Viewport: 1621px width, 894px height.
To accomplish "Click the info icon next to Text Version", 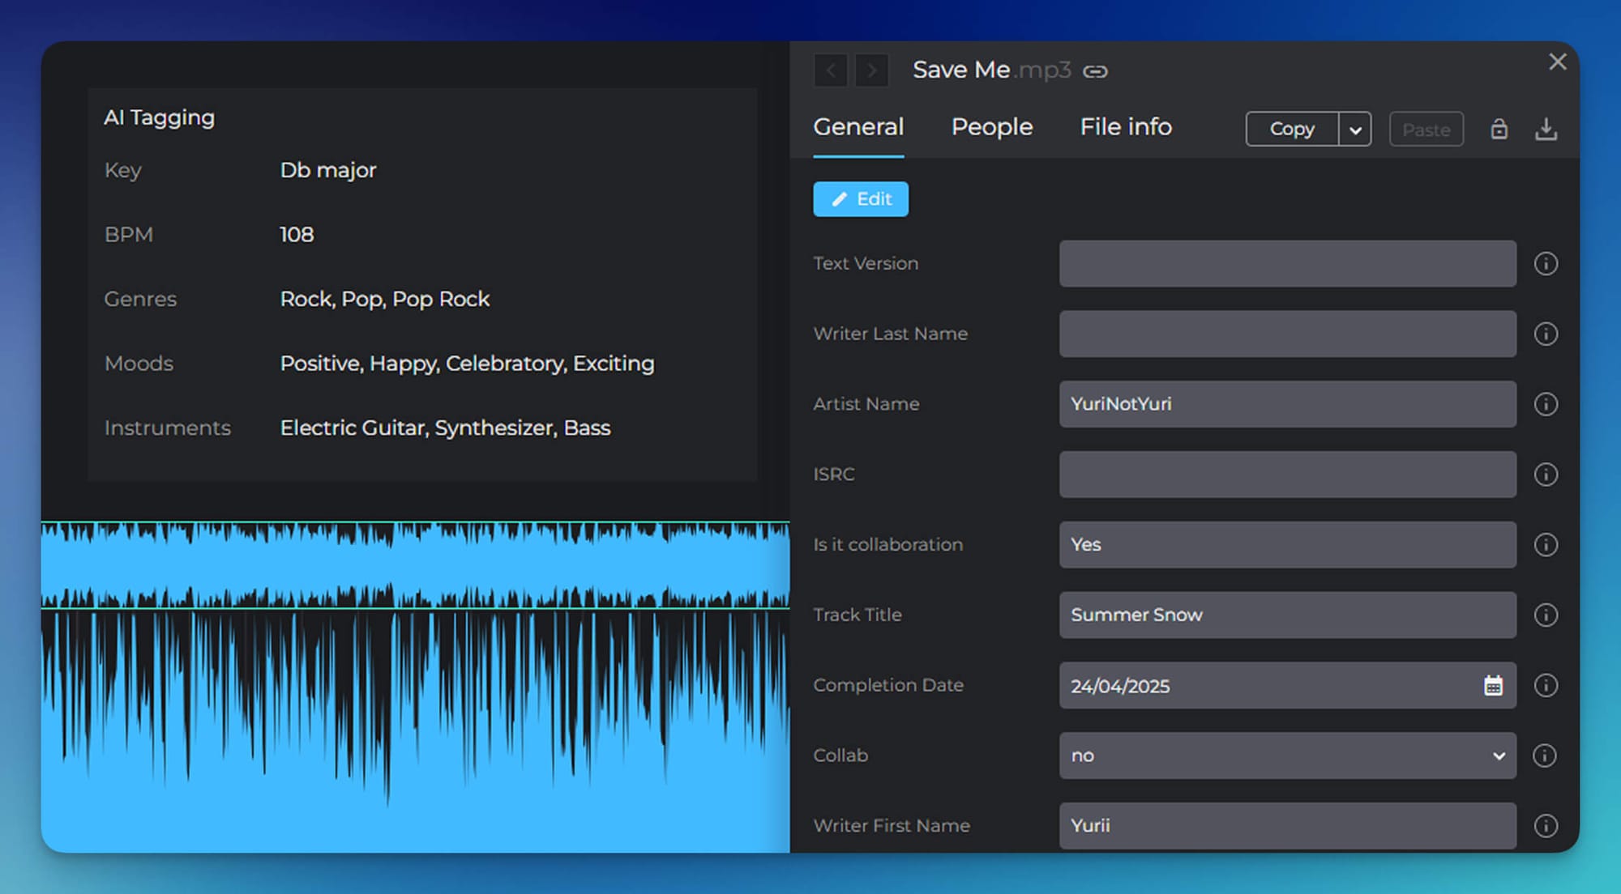I will [x=1546, y=263].
